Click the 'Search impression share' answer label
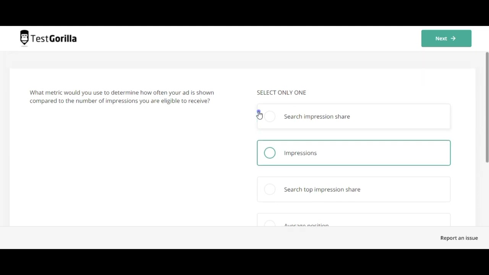489x275 pixels. pos(317,116)
